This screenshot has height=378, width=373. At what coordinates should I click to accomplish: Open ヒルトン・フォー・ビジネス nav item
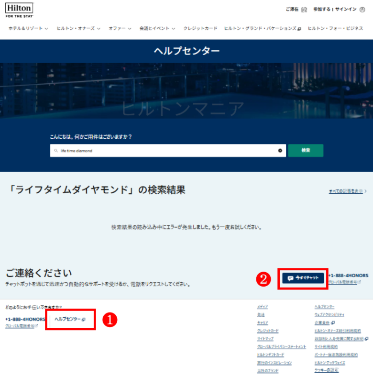point(335,28)
